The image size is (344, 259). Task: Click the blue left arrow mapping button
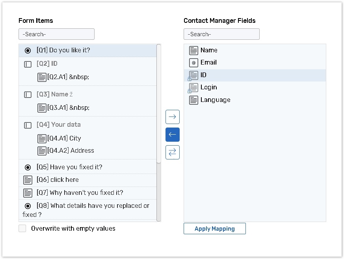pos(172,135)
